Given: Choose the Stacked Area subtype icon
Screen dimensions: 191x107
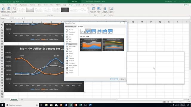Looking at the screenshot, I should (x=88, y=32).
